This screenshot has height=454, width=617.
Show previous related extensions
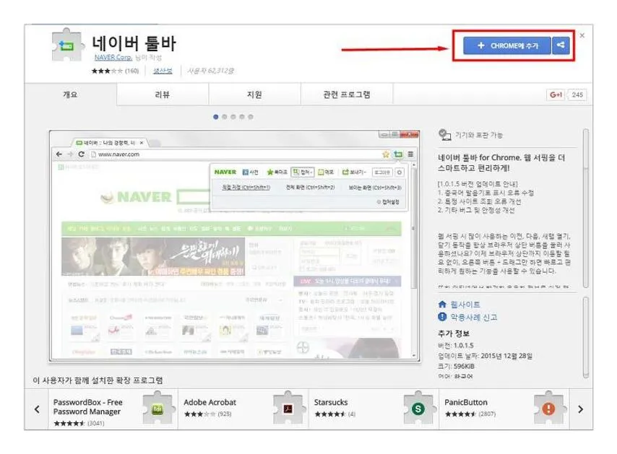tap(37, 409)
